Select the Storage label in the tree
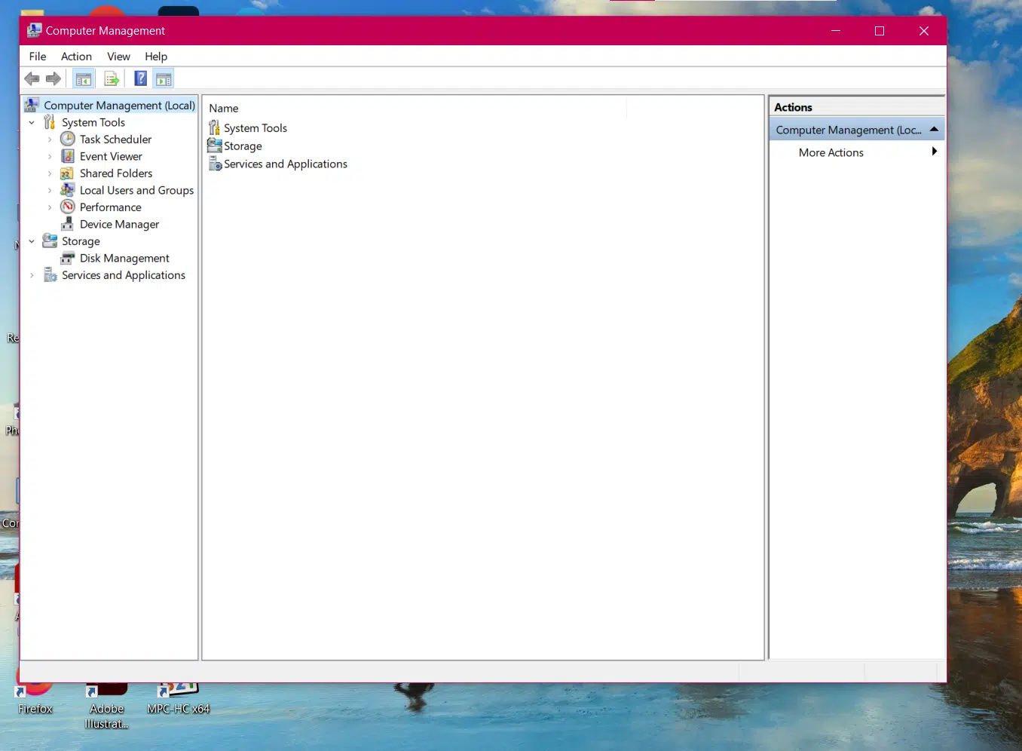Viewport: 1022px width, 751px height. pos(81,241)
